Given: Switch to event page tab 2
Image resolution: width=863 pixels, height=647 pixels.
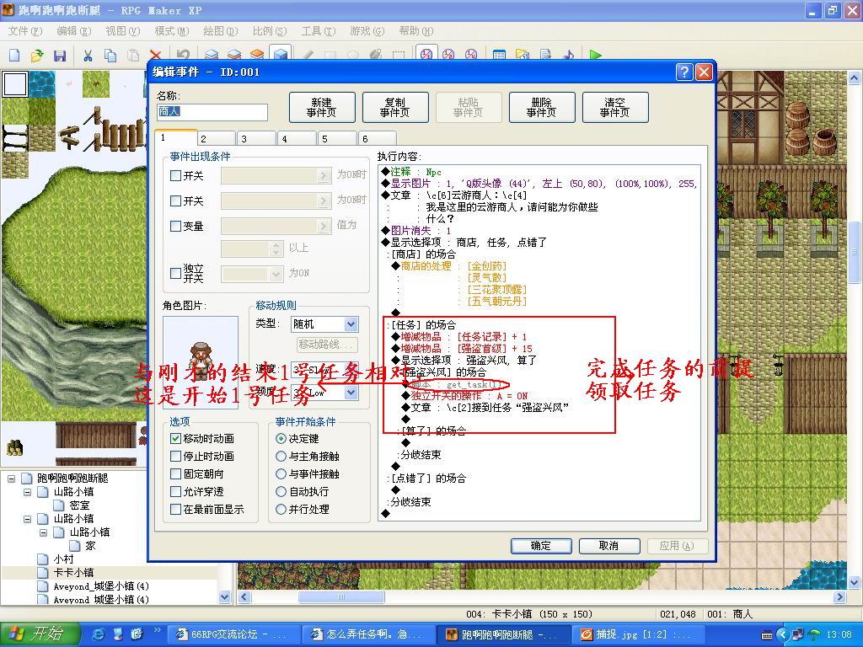Looking at the screenshot, I should [216, 139].
